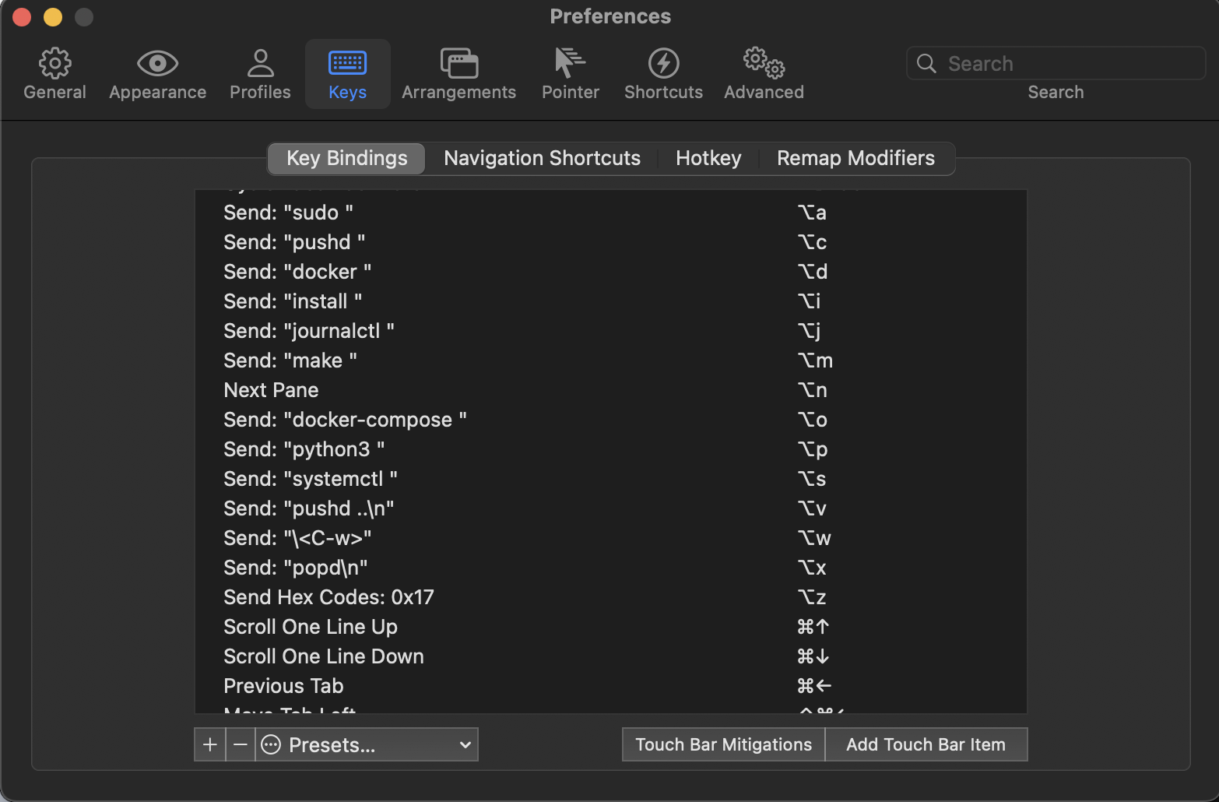This screenshot has height=802, width=1219.
Task: Select the Next Pane key binding row
Action: coord(514,389)
